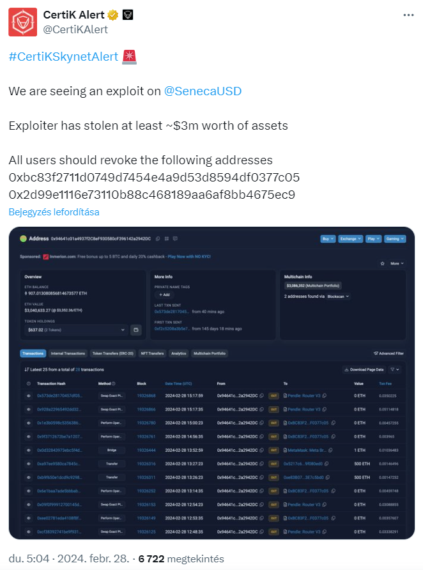Image resolution: width=423 pixels, height=570 pixels.
Task: Open the token holdings wallet icon button
Action: coord(136,330)
